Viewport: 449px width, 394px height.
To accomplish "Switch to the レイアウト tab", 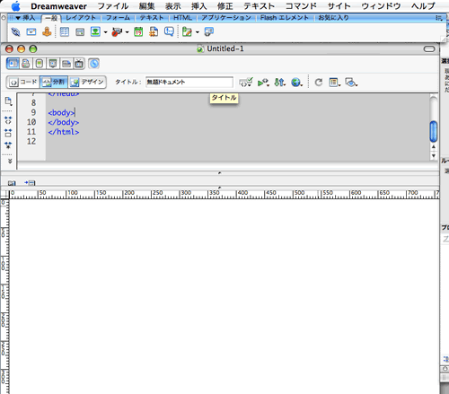I will pyautogui.click(x=81, y=18).
